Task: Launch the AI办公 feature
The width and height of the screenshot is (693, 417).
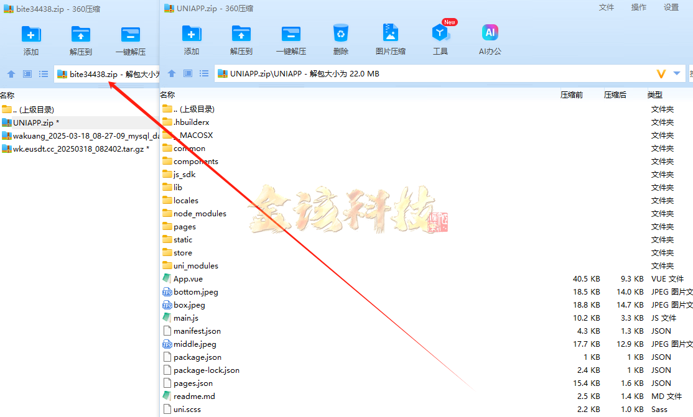Action: pyautogui.click(x=490, y=34)
